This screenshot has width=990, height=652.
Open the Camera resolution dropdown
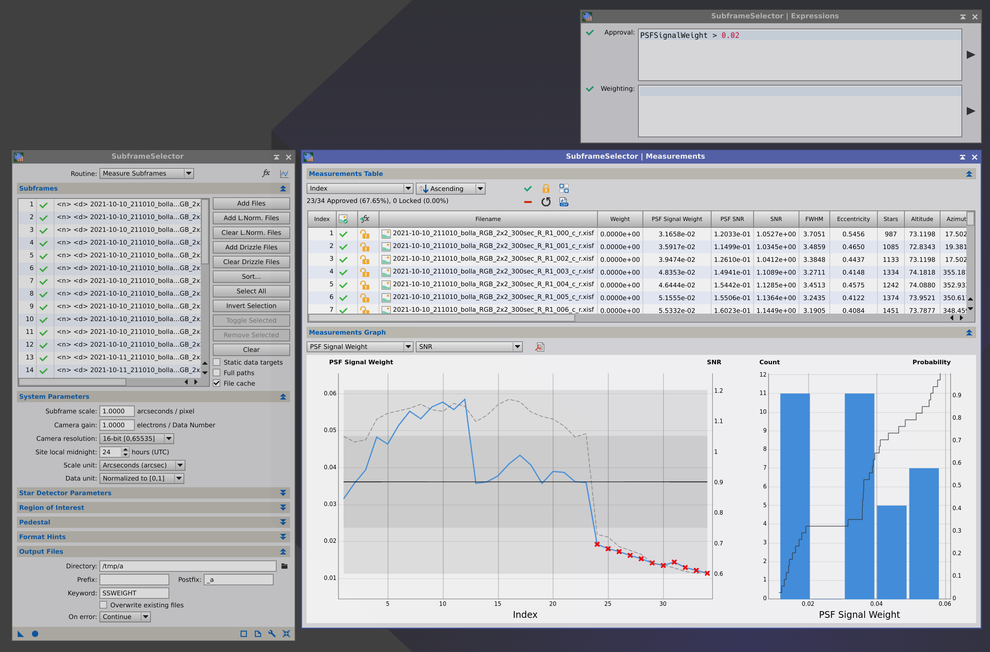coord(137,438)
